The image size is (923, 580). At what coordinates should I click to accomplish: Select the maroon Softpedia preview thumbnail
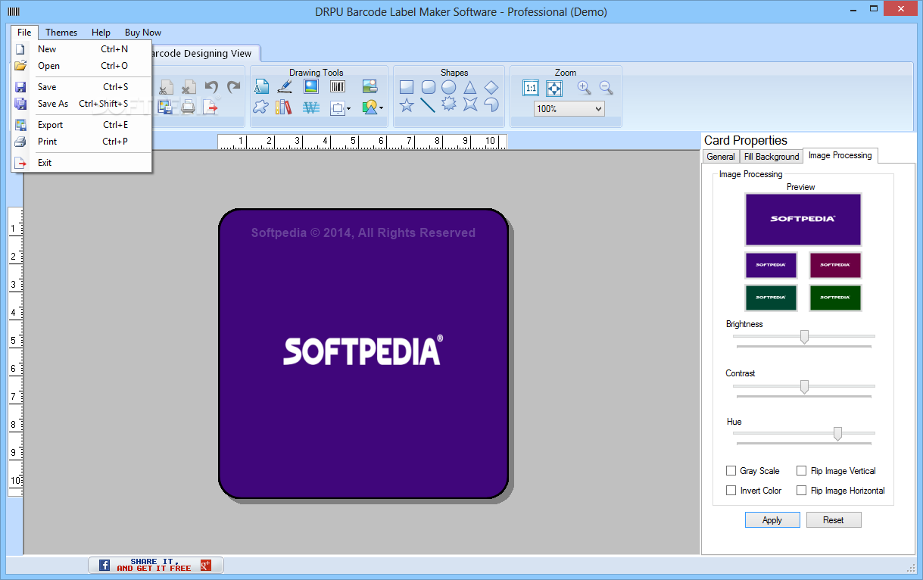[835, 266]
